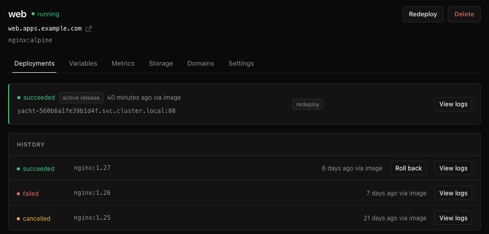The height and width of the screenshot is (234, 489).
Task: View logs for nginx:1.27 deployment
Action: 453,168
